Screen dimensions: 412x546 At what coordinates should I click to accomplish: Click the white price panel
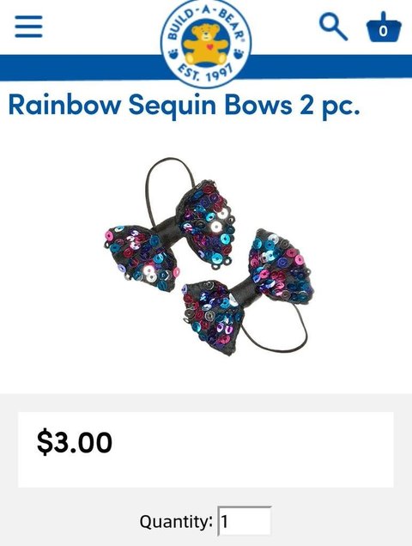206,450
